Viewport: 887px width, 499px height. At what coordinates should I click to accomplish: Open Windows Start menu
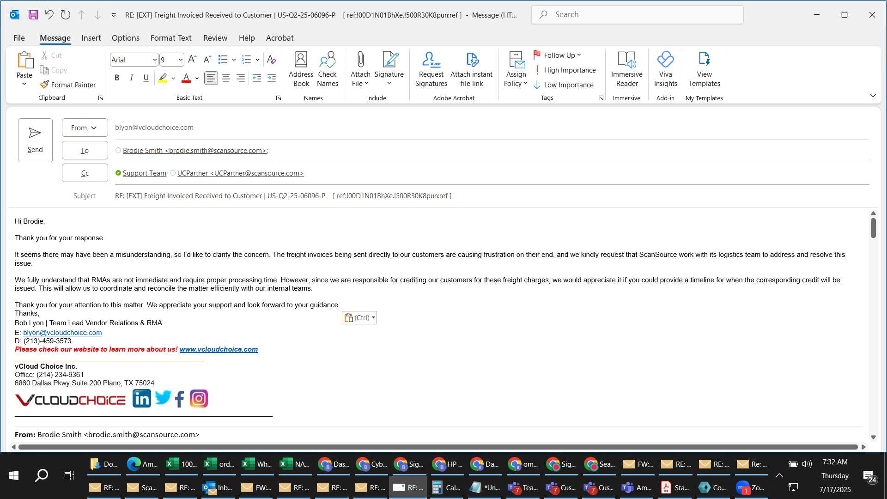(x=14, y=475)
